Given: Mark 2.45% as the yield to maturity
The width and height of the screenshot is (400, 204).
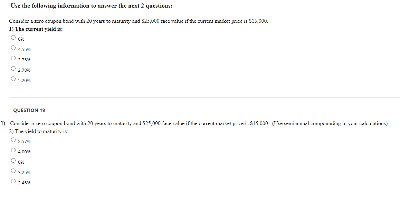Looking at the screenshot, I should (13, 181).
